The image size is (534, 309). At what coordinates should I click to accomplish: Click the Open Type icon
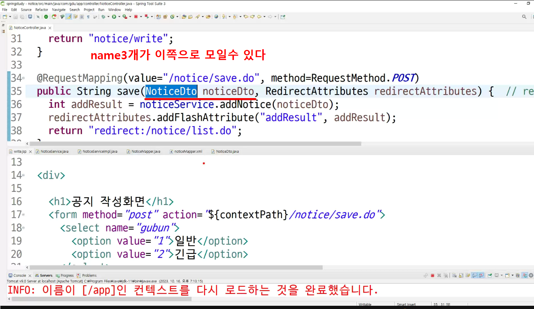point(184,17)
